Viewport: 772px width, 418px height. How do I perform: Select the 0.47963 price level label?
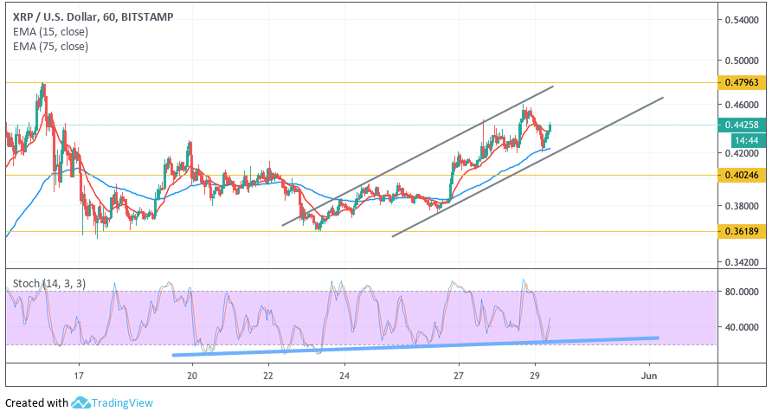(743, 83)
